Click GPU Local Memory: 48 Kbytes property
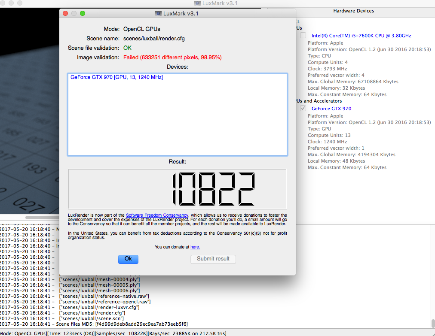The height and width of the screenshot is (336, 435). click(x=336, y=161)
